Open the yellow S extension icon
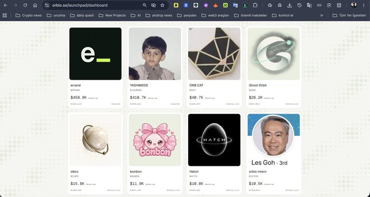370x197 pixels. (176, 5)
